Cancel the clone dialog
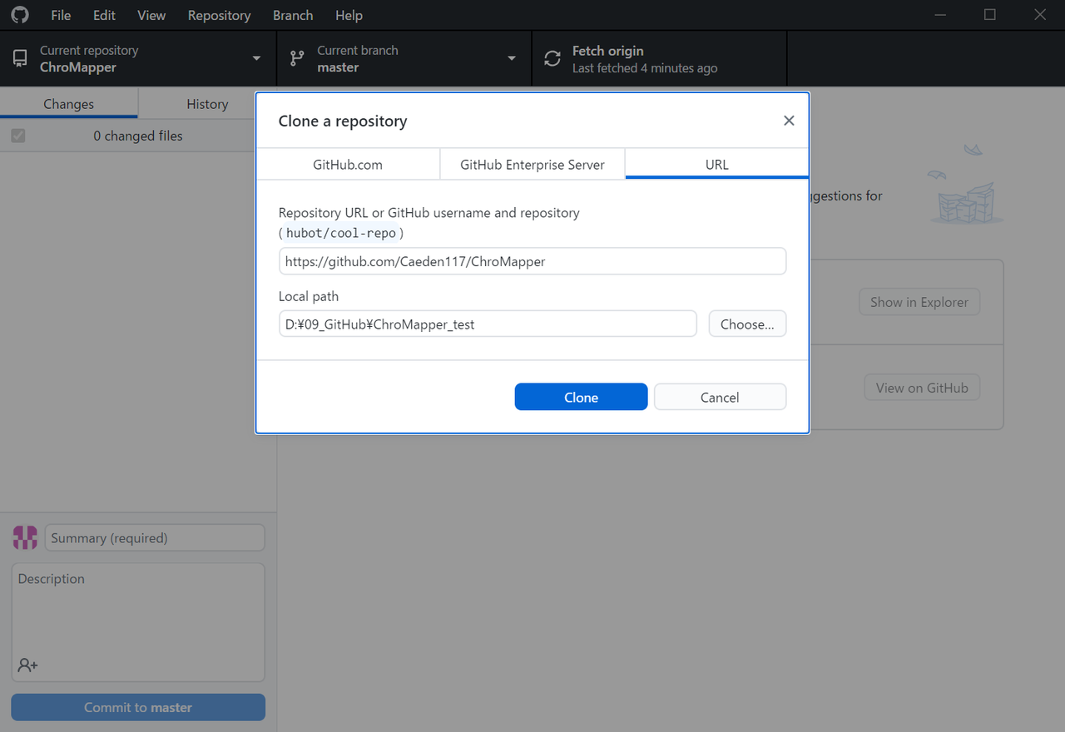1065x732 pixels. tap(720, 397)
